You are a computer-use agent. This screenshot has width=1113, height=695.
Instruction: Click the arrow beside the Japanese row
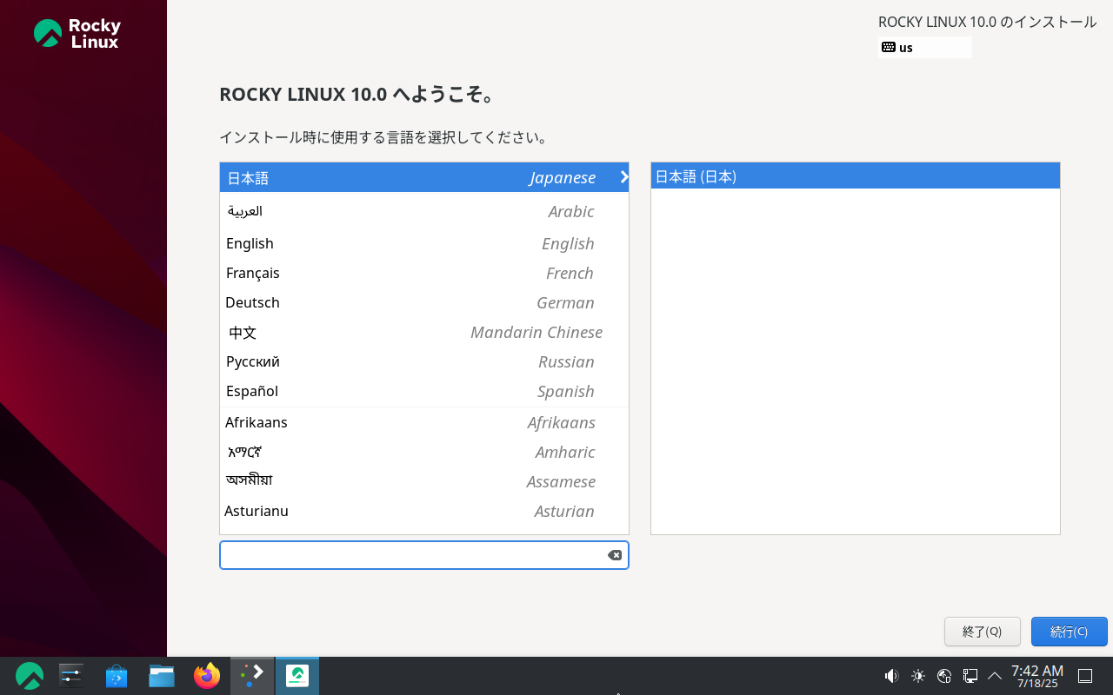coord(623,177)
